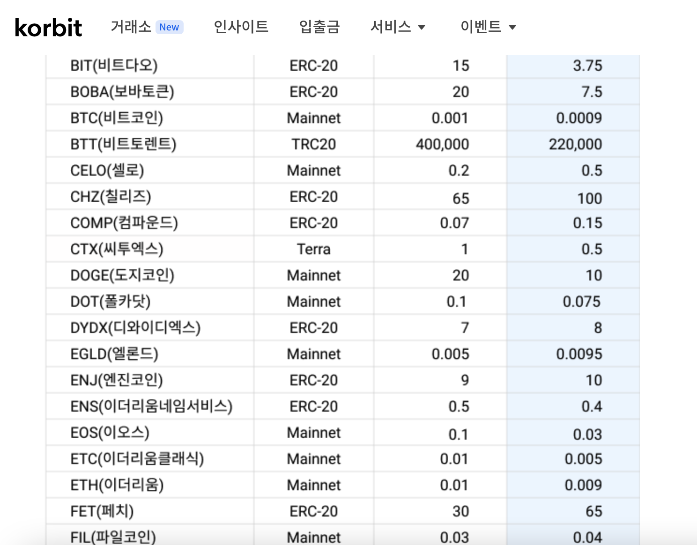The image size is (697, 545).
Task: Click TRC20 network in BTT row
Action: pyautogui.click(x=314, y=144)
